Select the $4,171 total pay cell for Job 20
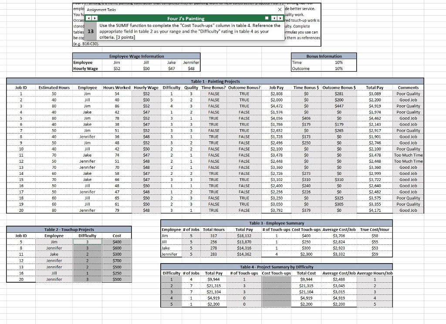446x324 pixels. pyautogui.click(x=375, y=210)
